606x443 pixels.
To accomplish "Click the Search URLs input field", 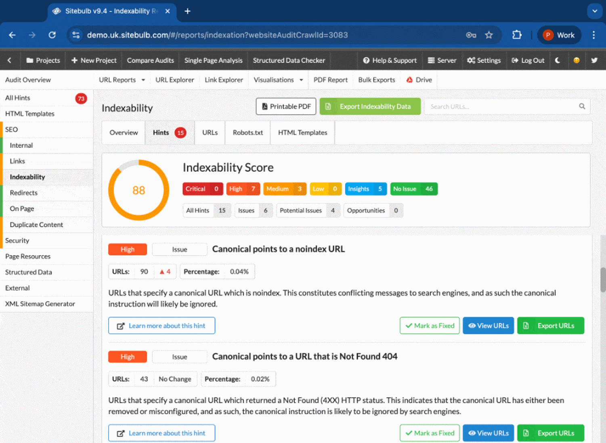I will click(x=501, y=107).
